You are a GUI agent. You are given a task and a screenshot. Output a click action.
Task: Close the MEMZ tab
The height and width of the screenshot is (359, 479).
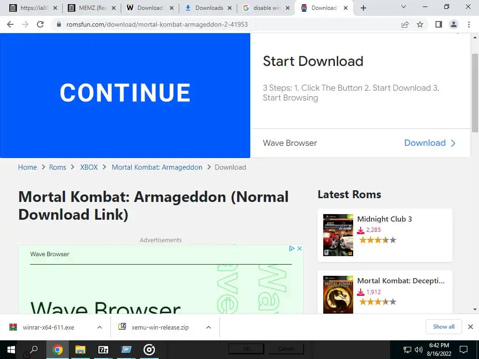pyautogui.click(x=114, y=8)
